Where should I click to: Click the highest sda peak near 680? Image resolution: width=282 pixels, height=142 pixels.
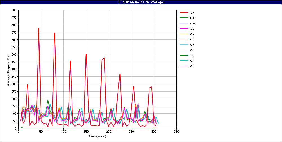(x=39, y=28)
